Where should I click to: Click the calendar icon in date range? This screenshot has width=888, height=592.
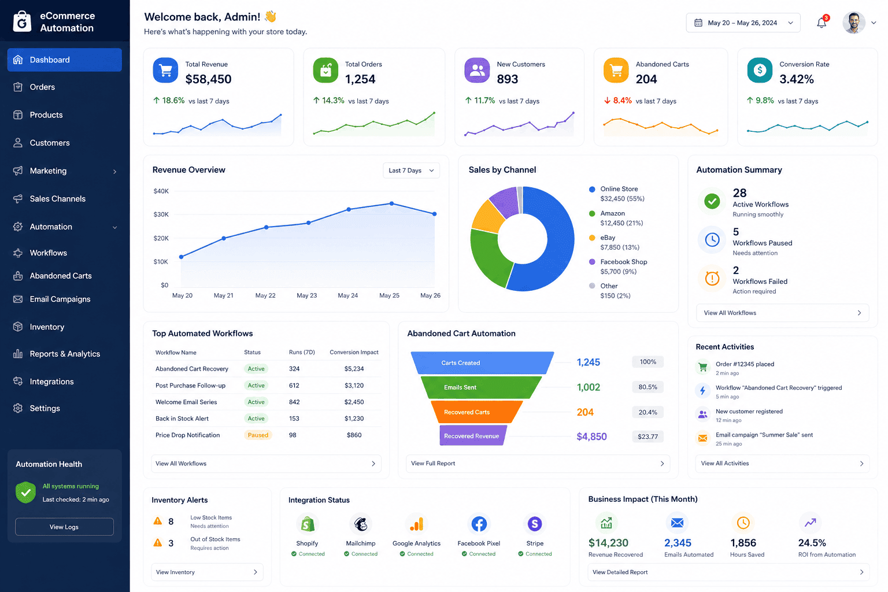click(x=698, y=23)
